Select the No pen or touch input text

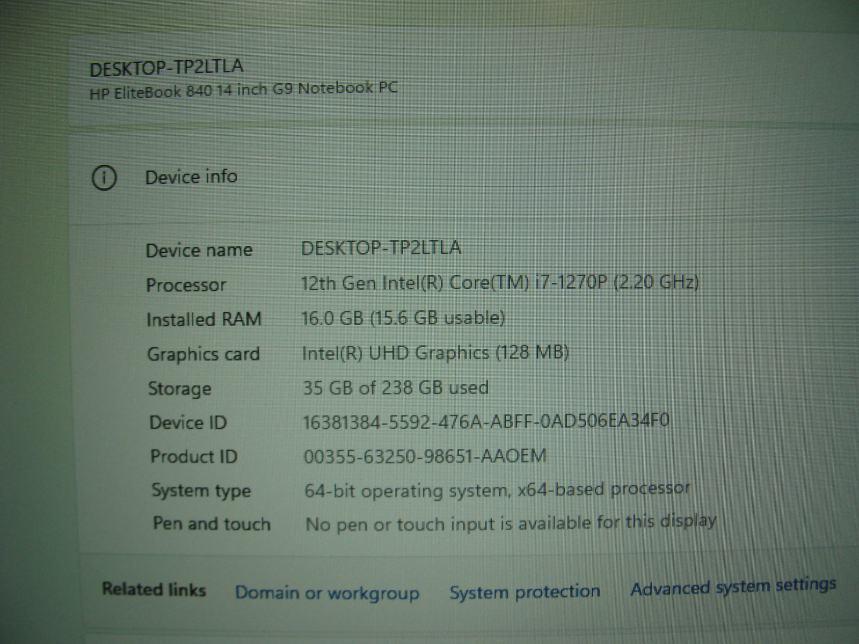(x=511, y=522)
